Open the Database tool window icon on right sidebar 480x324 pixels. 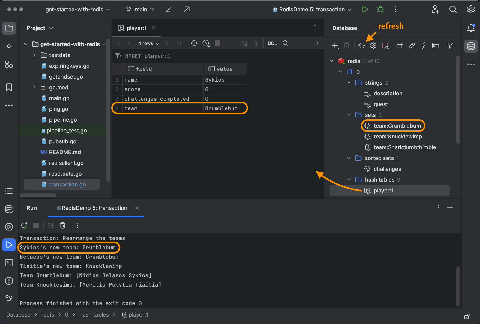(471, 46)
